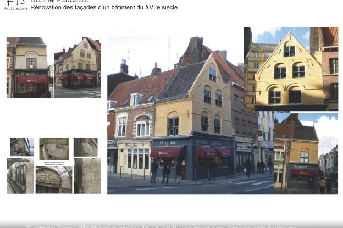Open the detail photo of the green window frame
Image resolution: width=343 pixels, height=228 pixels.
pyautogui.click(x=20, y=176)
